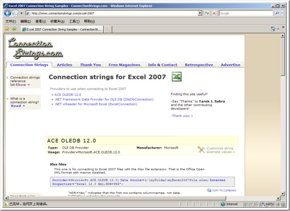Click the horizontal scrollbar left arrow
This screenshot has height=211, width=290.
(6, 198)
